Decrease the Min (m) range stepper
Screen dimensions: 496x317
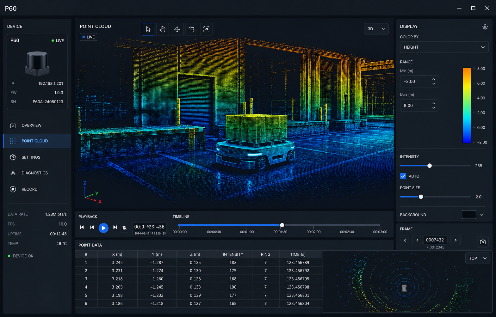pos(434,84)
